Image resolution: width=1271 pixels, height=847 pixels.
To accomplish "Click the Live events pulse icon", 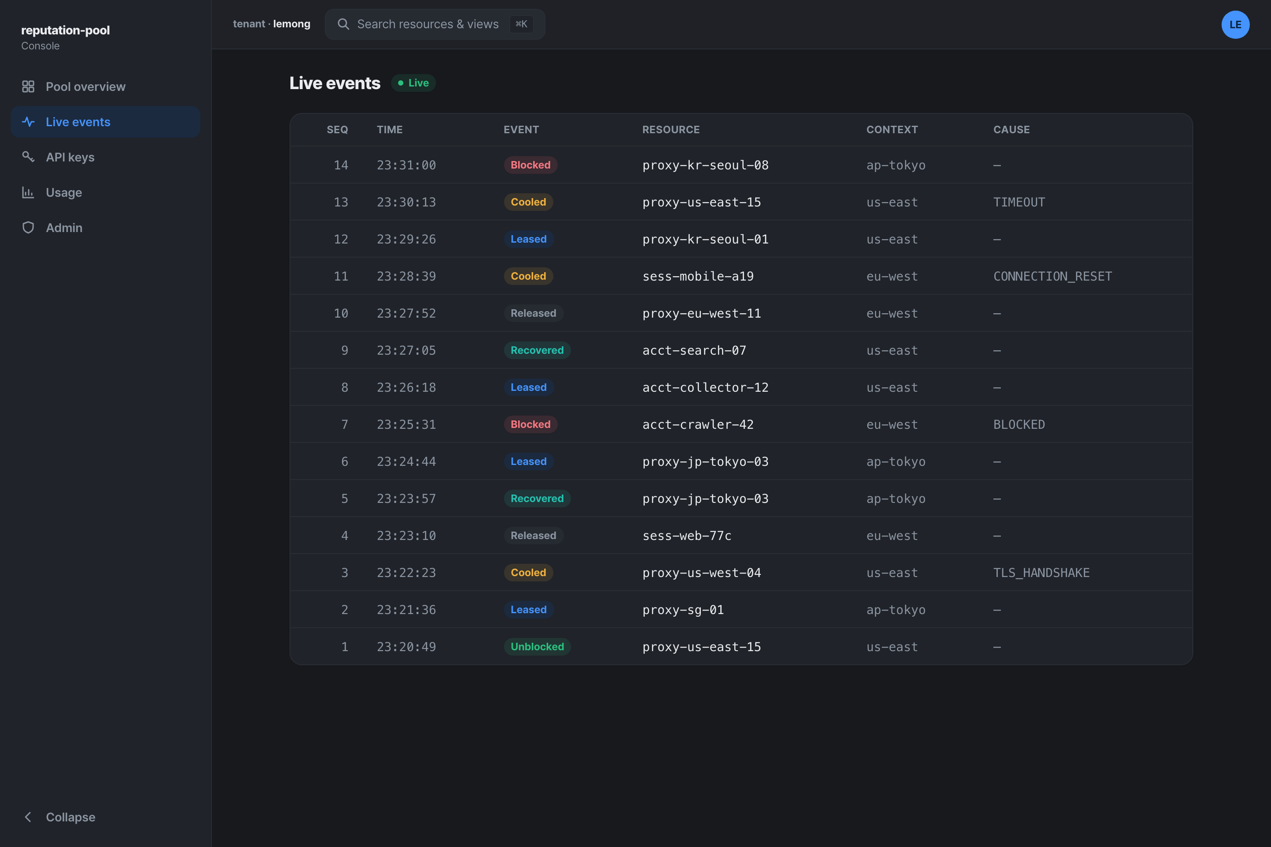I will point(28,122).
